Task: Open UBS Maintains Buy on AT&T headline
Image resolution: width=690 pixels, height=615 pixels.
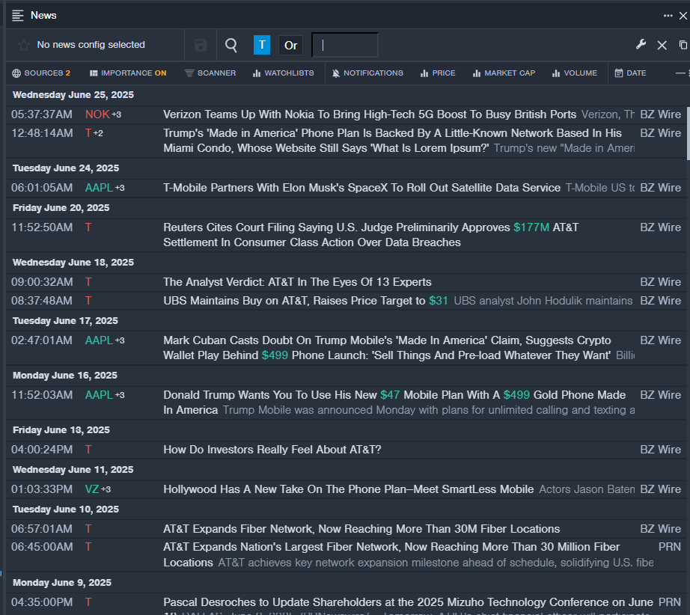Action: pos(305,301)
